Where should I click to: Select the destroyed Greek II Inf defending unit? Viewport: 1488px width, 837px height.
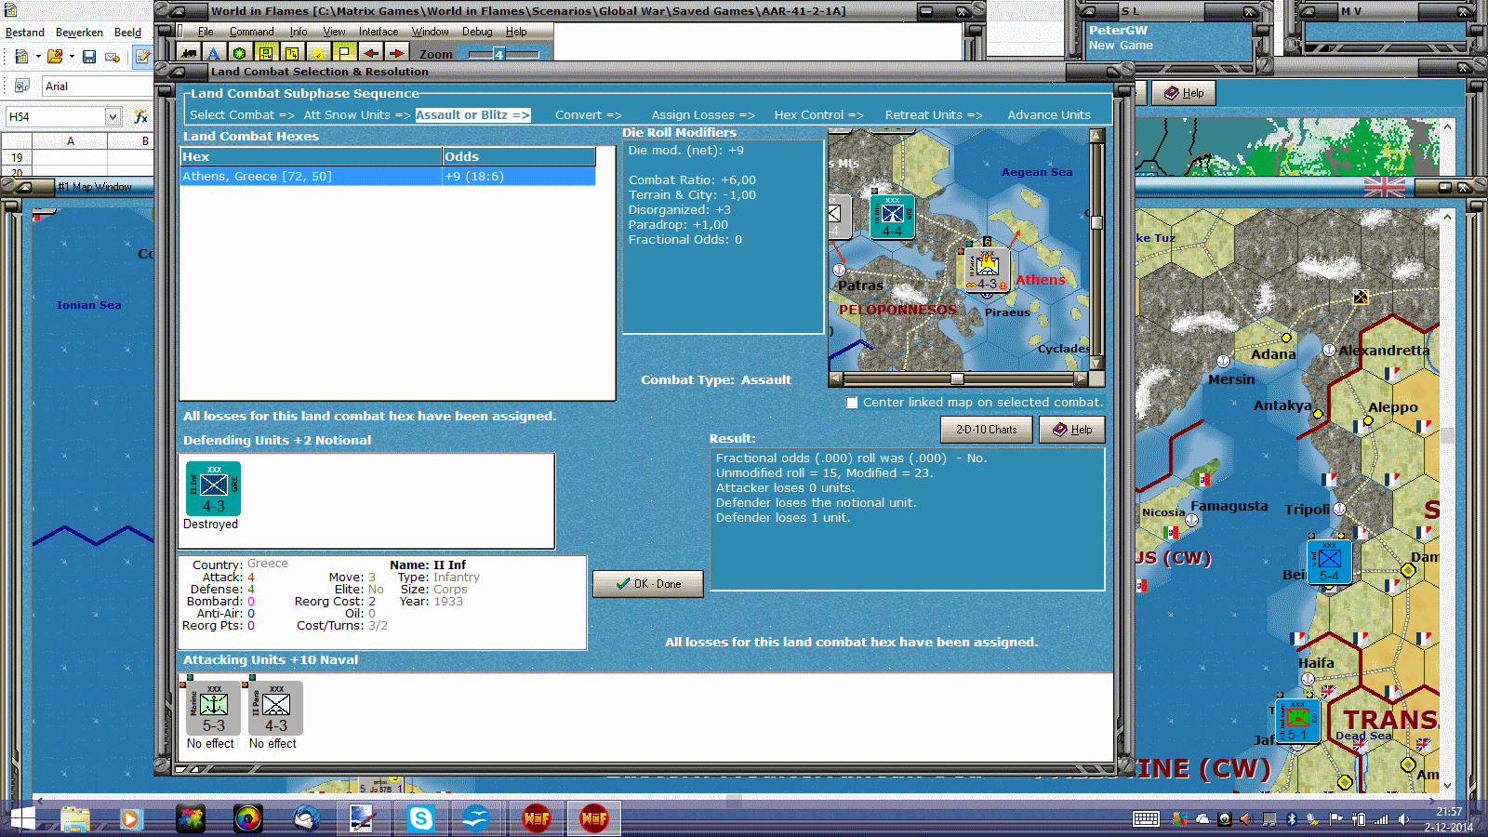[214, 488]
